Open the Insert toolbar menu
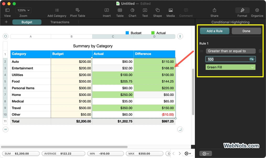 tap(107, 10)
